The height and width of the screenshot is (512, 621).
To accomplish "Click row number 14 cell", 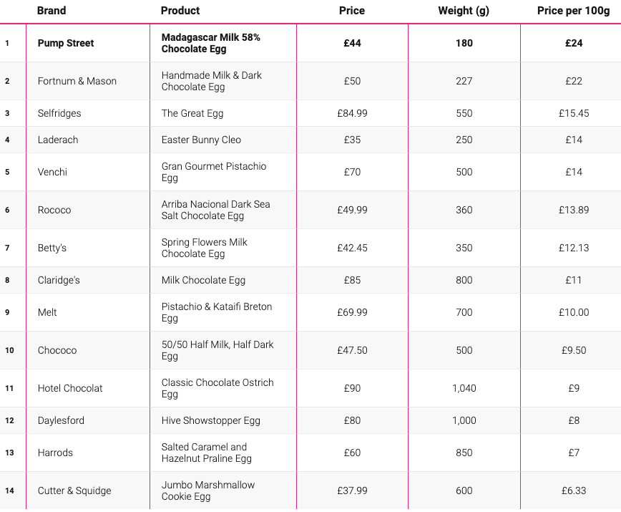I will click(x=13, y=491).
